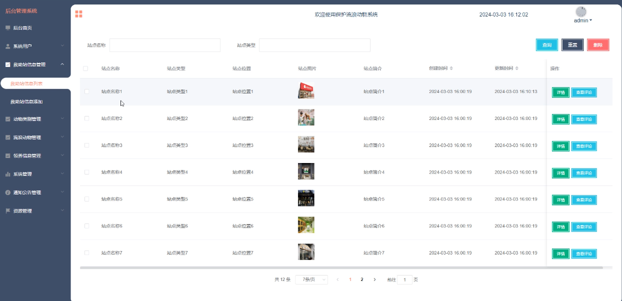Check the checkbox for 站点名称4 row

(87, 172)
